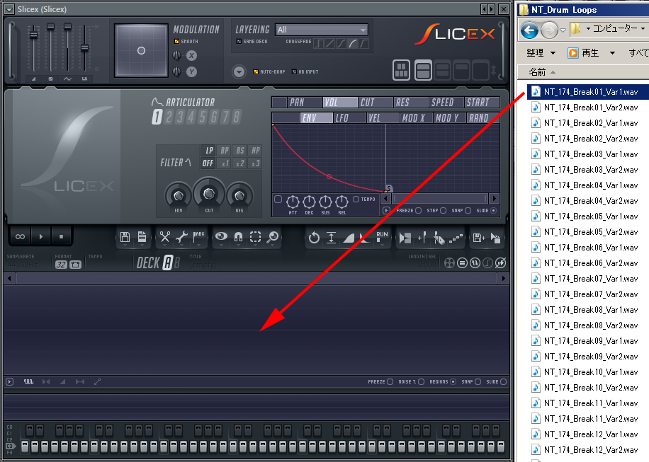The width and height of the screenshot is (649, 462).
Task: Open the RAND editor tab
Action: click(482, 117)
